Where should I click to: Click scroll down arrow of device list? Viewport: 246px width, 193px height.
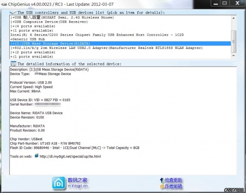tap(233, 56)
